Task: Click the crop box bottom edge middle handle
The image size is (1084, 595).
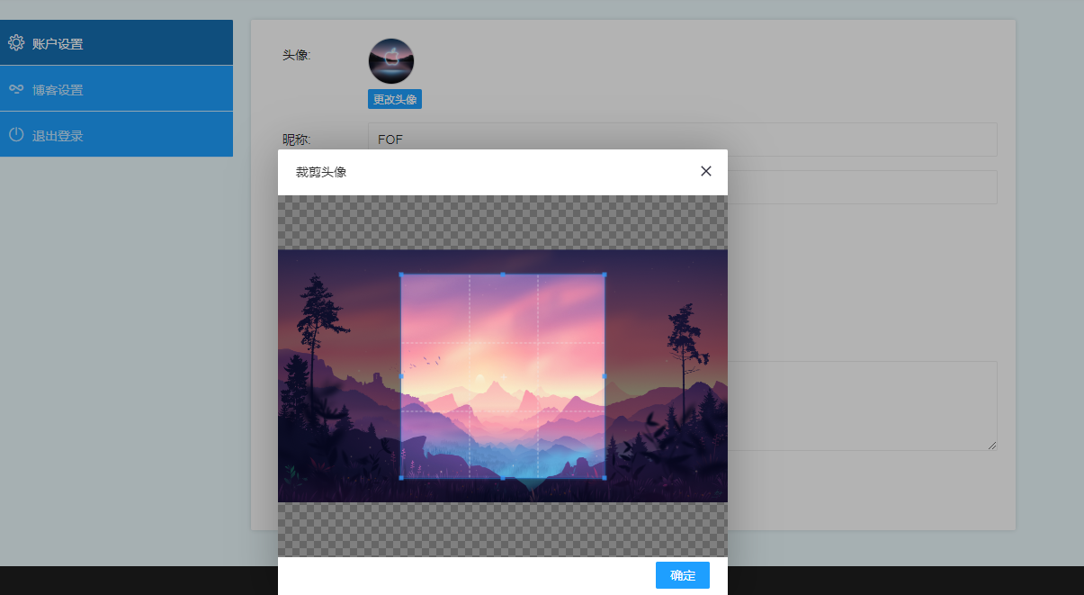Action: click(503, 478)
